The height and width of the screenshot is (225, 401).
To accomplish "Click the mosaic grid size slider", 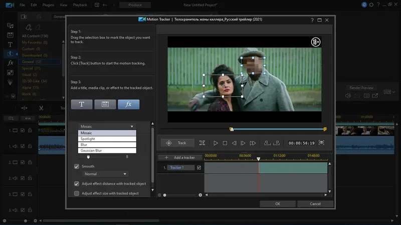I will tap(88, 156).
